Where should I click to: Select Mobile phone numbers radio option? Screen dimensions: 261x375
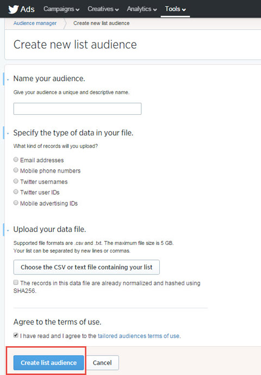(x=16, y=170)
